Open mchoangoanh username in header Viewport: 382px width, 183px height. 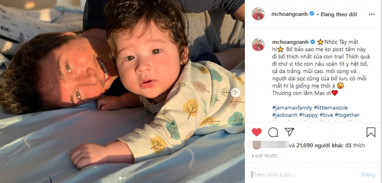(290, 14)
